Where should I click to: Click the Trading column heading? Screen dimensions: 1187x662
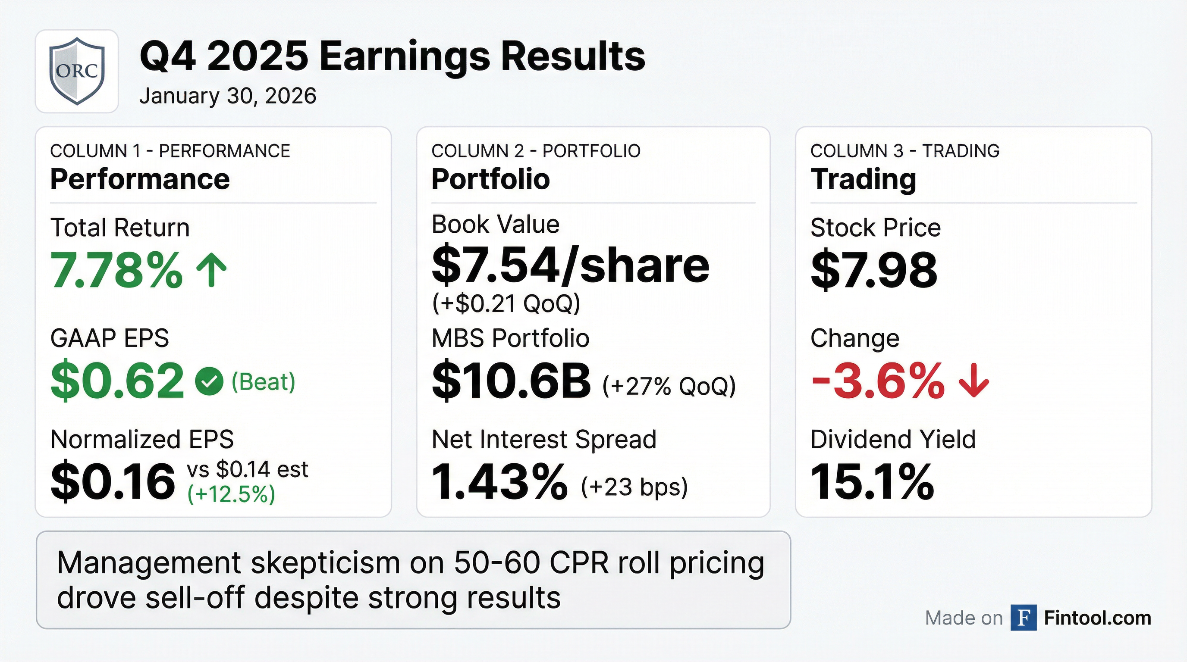[x=863, y=178]
